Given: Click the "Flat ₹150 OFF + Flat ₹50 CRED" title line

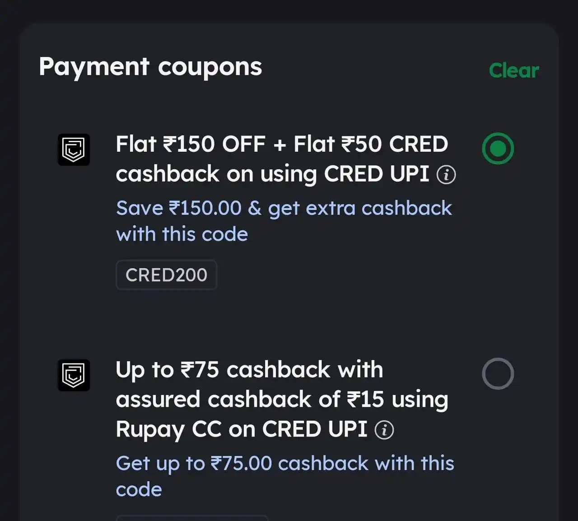Looking at the screenshot, I should tap(282, 144).
